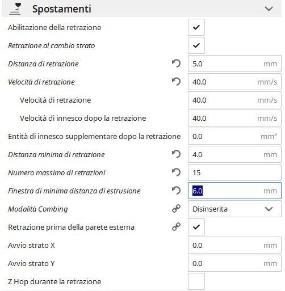Click the Avvio strato X value field
285x291 pixels.
click(234, 245)
